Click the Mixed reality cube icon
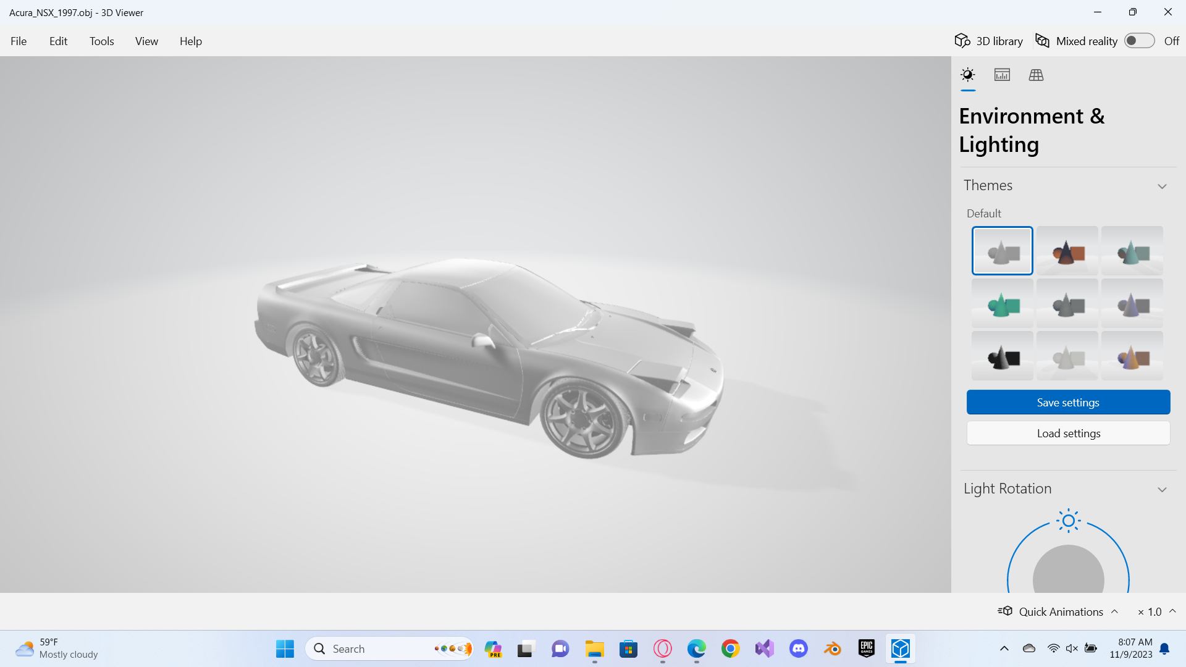This screenshot has width=1186, height=667. point(1043,41)
